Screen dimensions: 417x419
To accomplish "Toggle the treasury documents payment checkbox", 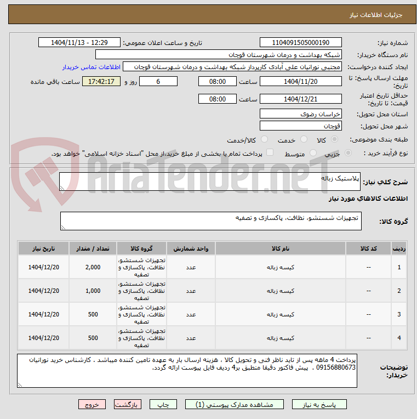I will click(x=270, y=152).
